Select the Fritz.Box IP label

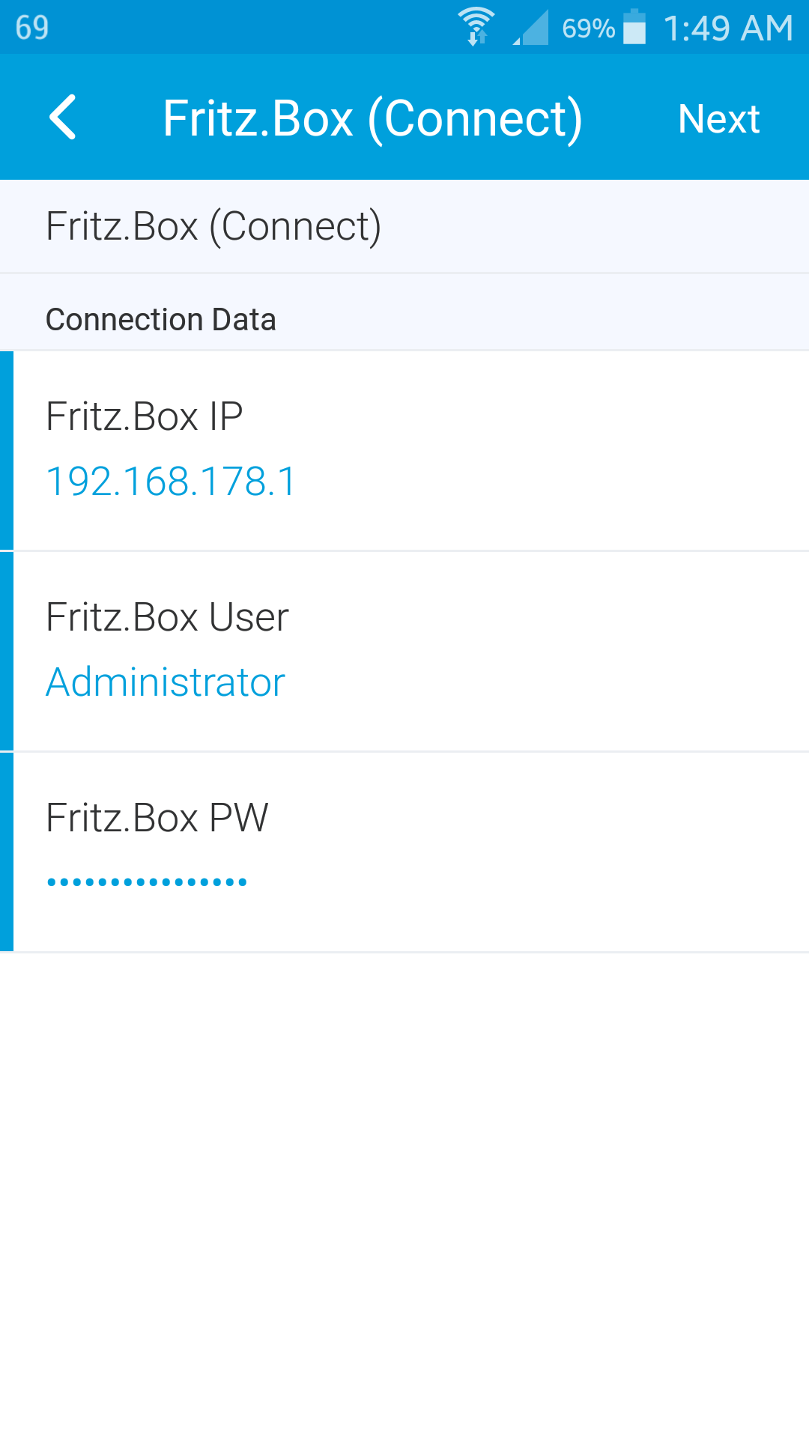tap(145, 416)
